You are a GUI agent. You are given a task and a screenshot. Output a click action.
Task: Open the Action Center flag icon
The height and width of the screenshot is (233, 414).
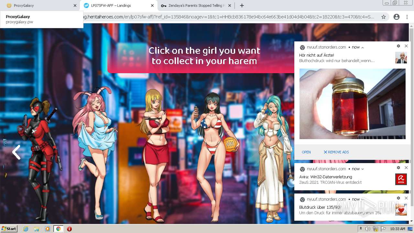click(x=383, y=229)
